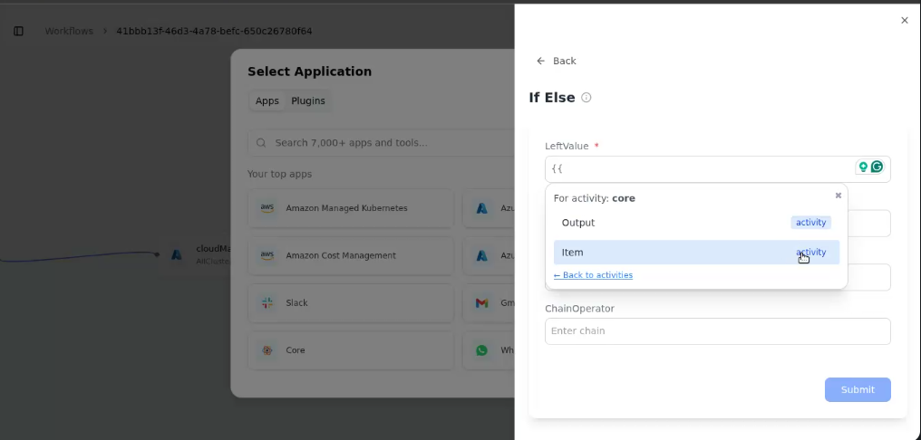Screen dimensions: 921x440
Task: Click the Amazon Managed Kubernetes AWS icon
Action: (x=267, y=208)
